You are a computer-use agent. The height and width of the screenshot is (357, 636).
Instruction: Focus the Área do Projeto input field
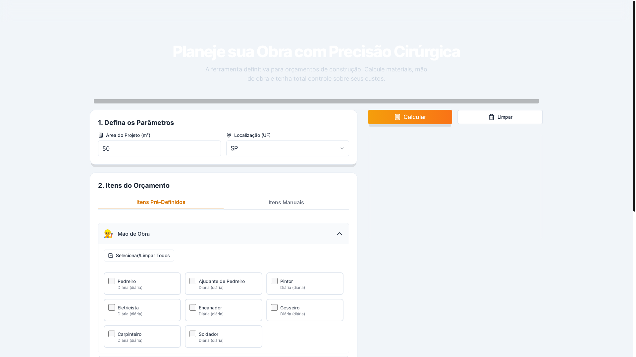[159, 148]
